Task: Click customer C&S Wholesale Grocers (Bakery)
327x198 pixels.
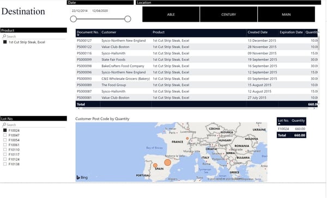Action: pos(126,79)
